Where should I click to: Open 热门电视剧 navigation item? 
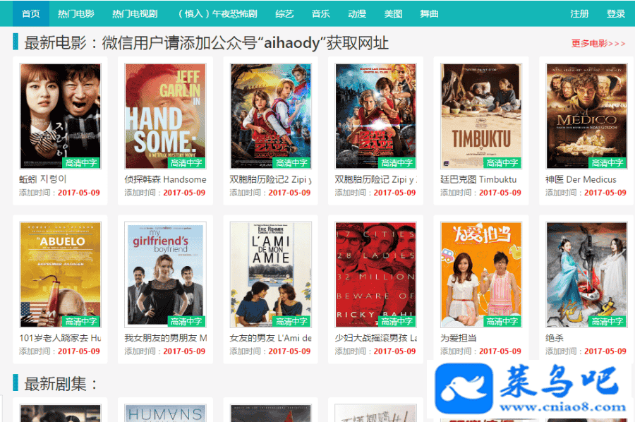135,14
